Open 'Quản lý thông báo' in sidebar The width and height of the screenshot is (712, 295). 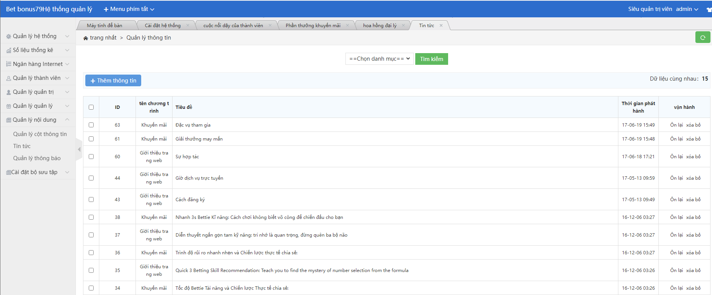pyautogui.click(x=37, y=158)
